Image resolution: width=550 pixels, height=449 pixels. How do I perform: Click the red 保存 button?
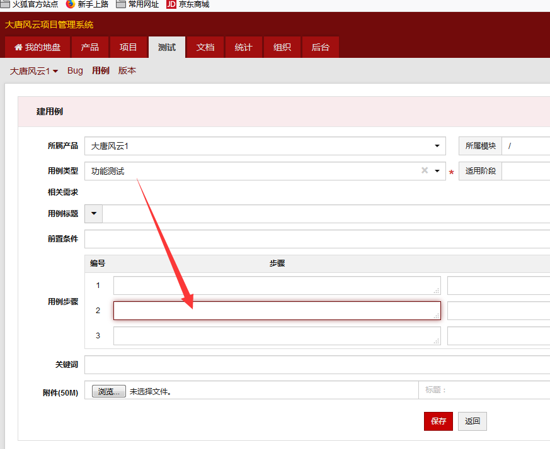438,421
